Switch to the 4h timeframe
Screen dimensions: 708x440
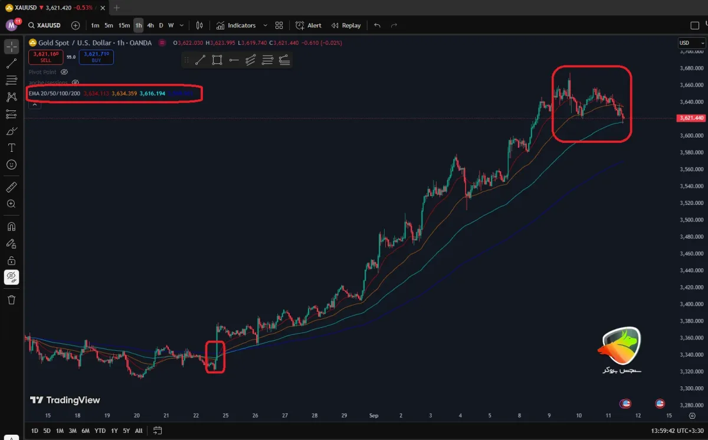click(x=150, y=25)
